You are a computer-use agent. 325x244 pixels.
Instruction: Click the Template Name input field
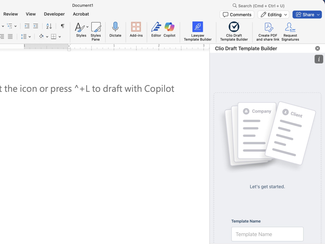[267, 234]
